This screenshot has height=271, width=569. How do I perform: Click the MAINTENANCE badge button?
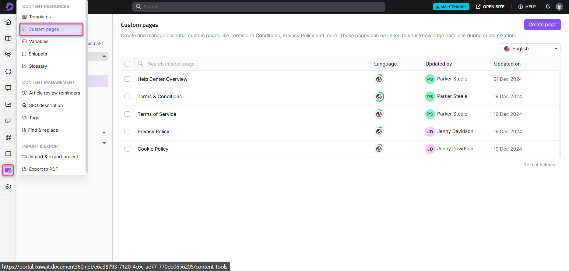[x=451, y=7]
